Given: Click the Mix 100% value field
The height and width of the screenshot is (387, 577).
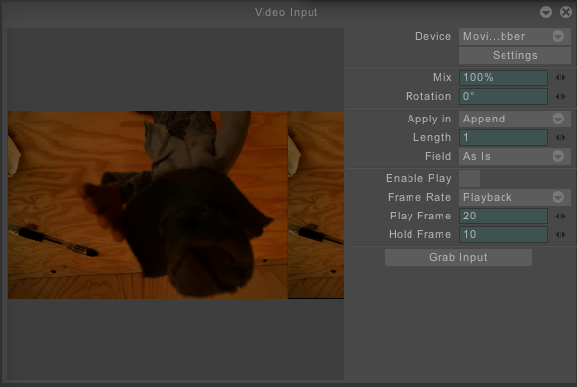Looking at the screenshot, I should point(503,77).
